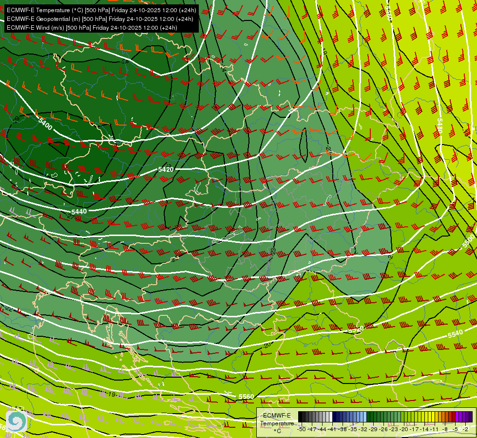The width and height of the screenshot is (477, 438).
Task: Click the -32 legend scale value
Action: [363, 430]
